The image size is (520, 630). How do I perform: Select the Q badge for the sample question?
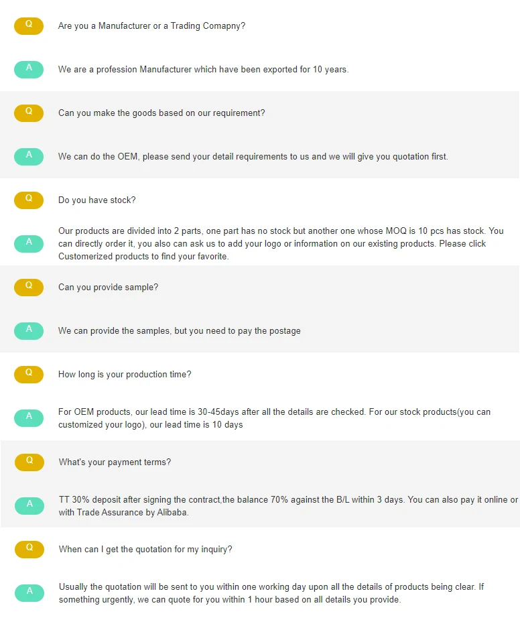coord(29,288)
